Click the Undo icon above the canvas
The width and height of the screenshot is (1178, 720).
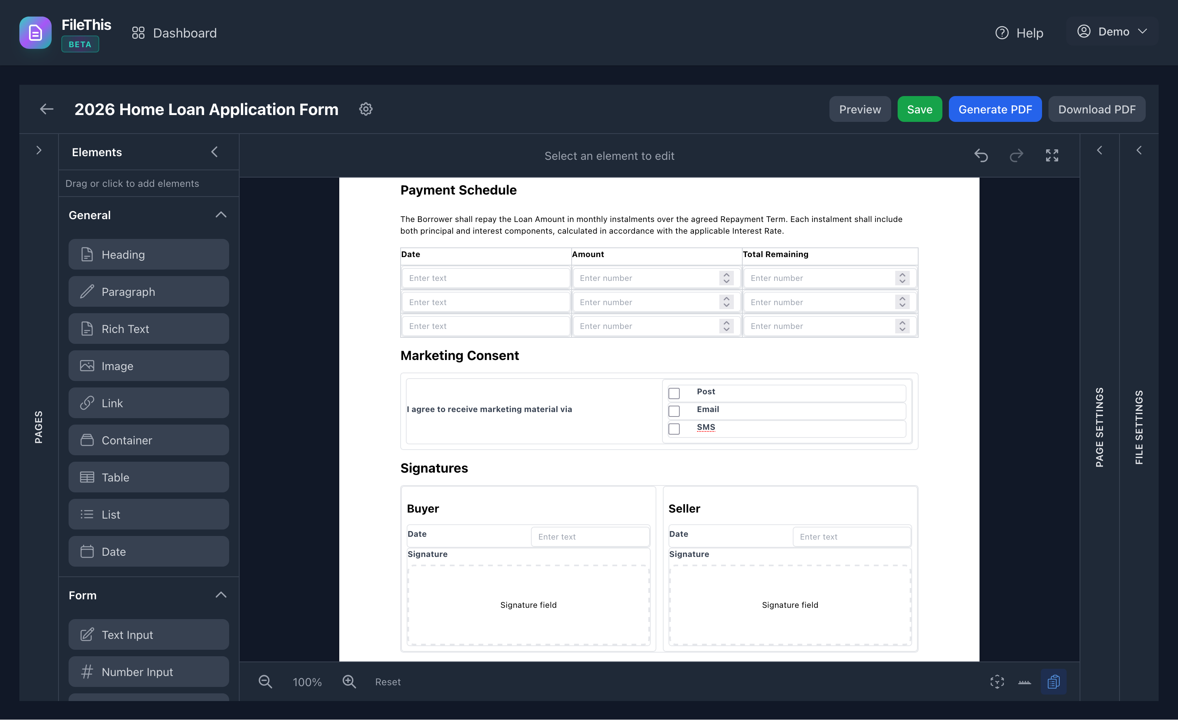(982, 155)
